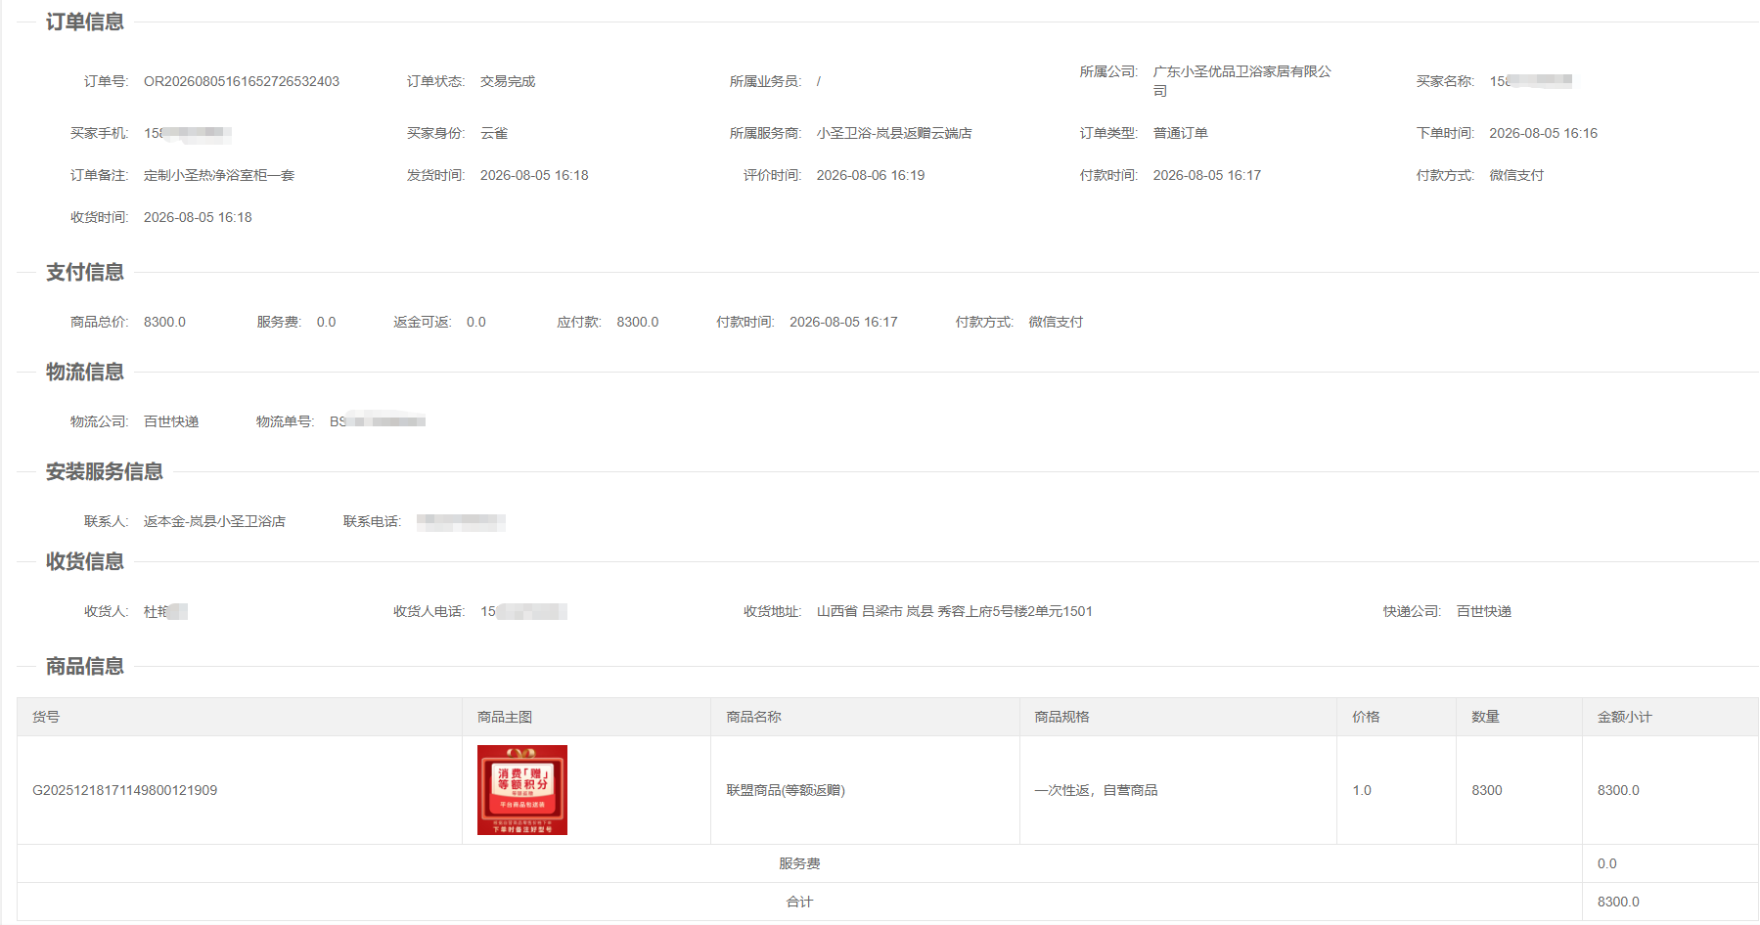Click order type 普通订单

coord(1180,133)
